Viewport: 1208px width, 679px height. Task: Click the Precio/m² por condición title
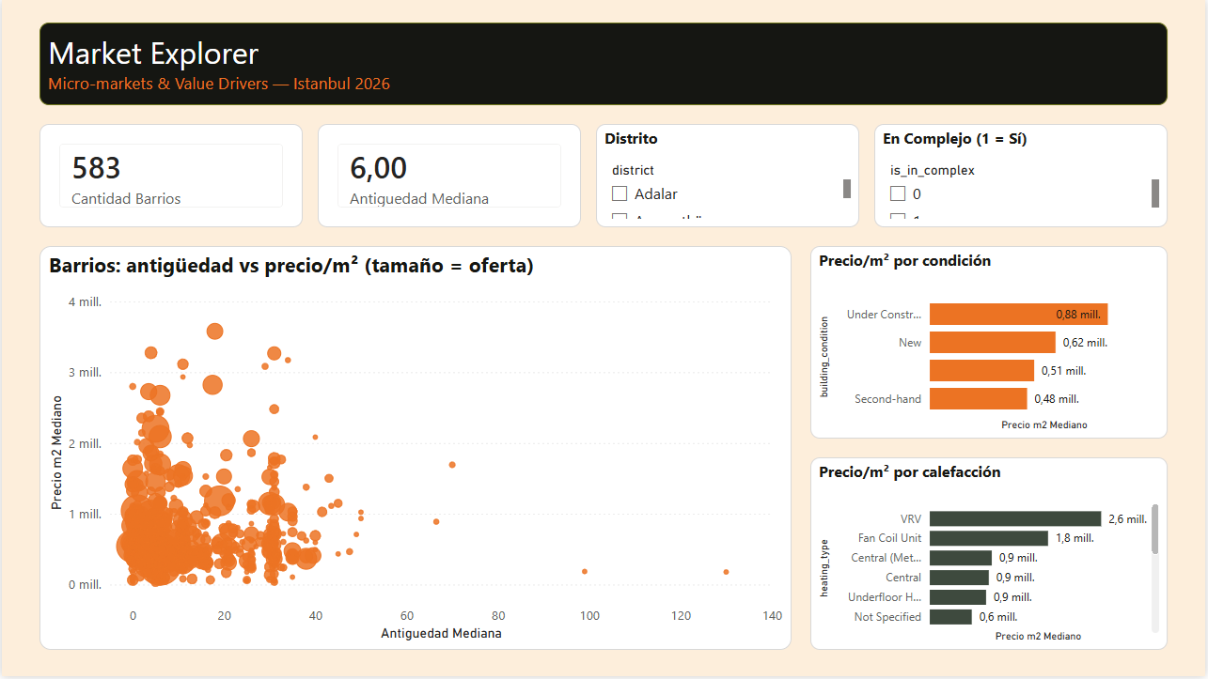[905, 261]
